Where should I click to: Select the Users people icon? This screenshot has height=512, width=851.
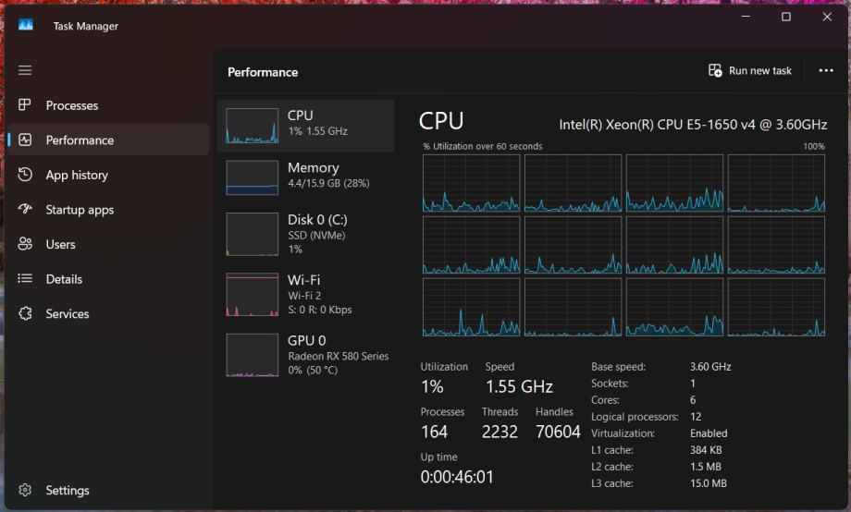(x=25, y=244)
